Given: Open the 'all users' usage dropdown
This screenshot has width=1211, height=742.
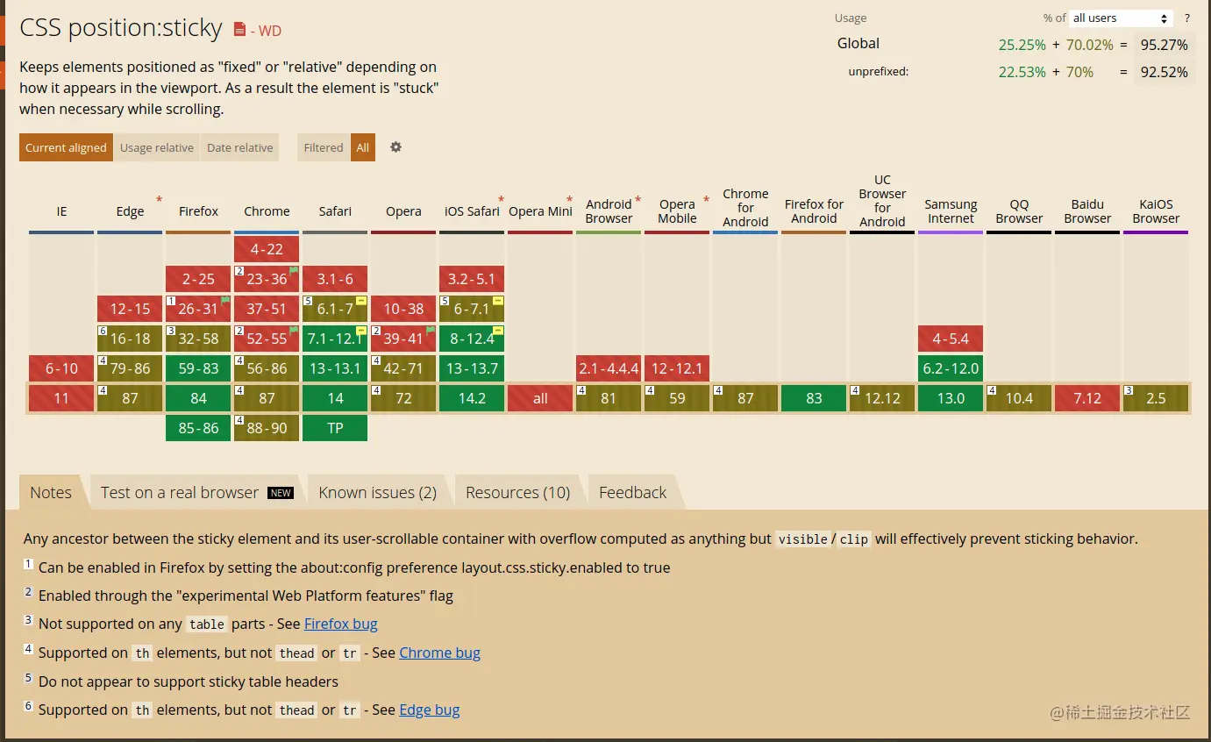Looking at the screenshot, I should tap(1122, 18).
